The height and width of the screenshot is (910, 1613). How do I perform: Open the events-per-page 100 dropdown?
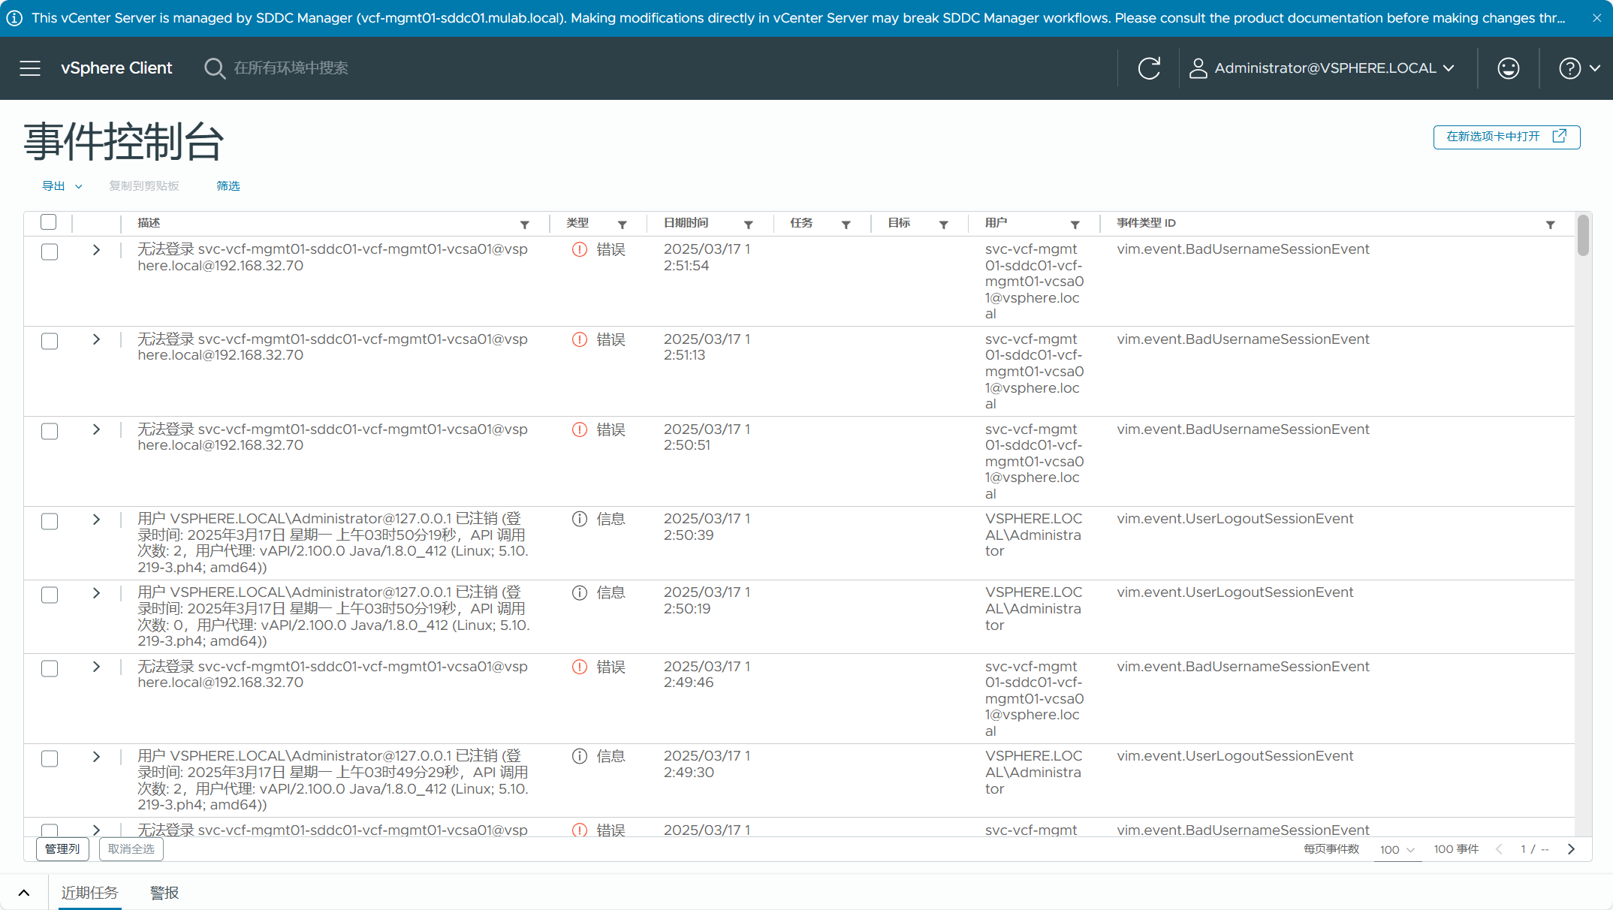tap(1397, 849)
